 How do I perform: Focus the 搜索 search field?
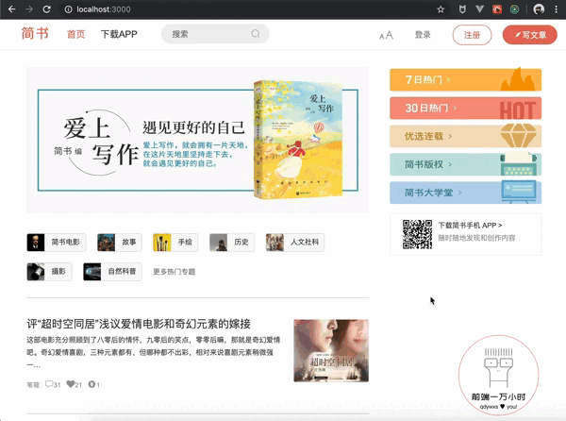[215, 34]
